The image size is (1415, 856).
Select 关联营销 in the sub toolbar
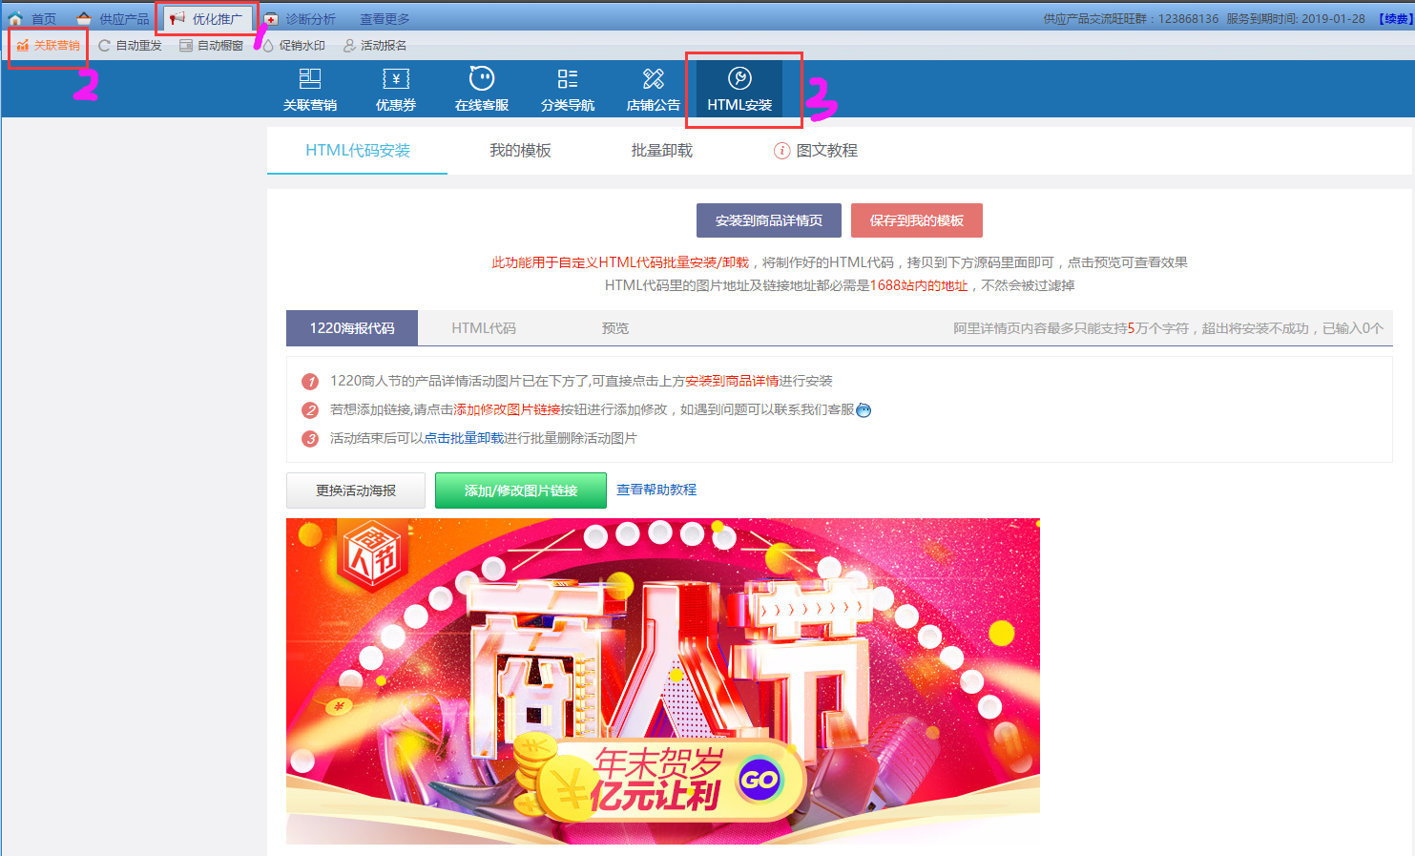(48, 45)
